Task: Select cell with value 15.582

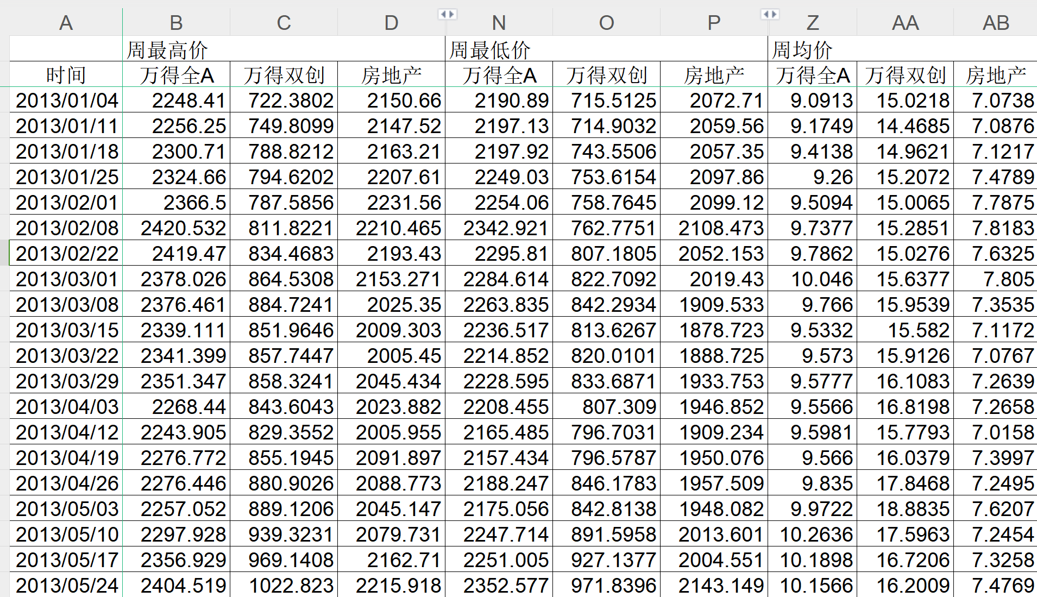Action: pyautogui.click(x=906, y=330)
